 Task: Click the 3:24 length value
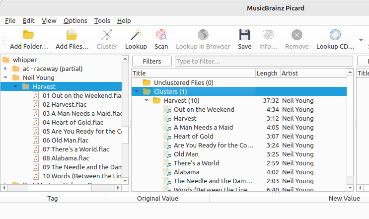point(273,146)
